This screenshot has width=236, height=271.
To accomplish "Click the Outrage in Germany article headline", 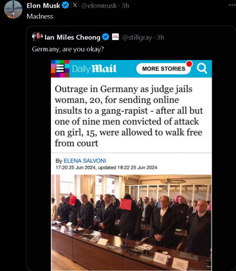I will [129, 116].
